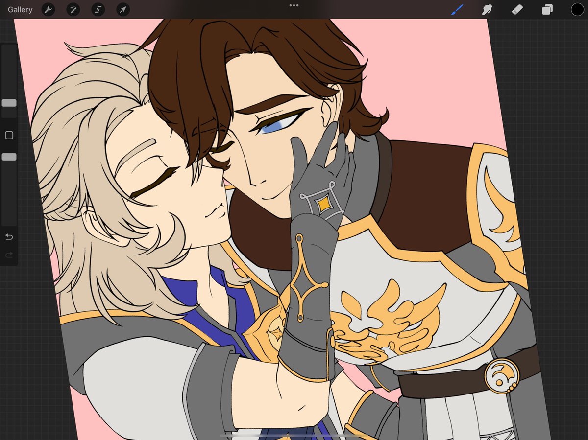Redo the last undone action
The height and width of the screenshot is (440, 588).
tap(9, 255)
